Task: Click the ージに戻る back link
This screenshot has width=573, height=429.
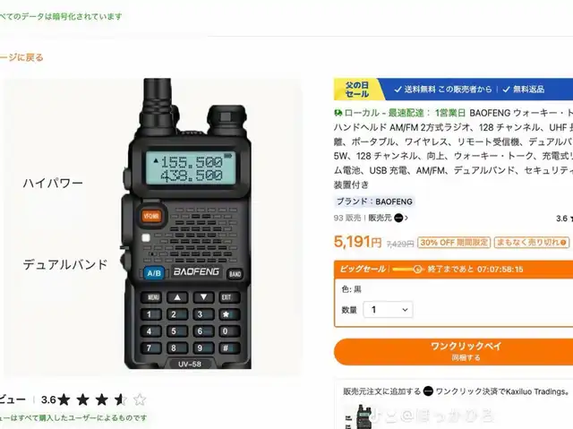Action: coord(21,57)
